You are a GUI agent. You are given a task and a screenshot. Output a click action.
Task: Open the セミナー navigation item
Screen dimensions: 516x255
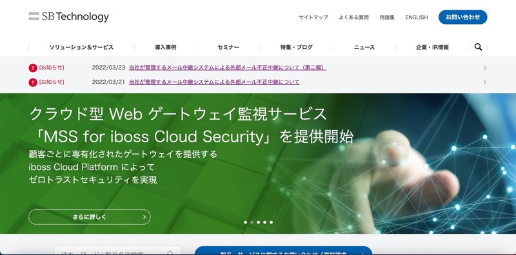coord(228,47)
